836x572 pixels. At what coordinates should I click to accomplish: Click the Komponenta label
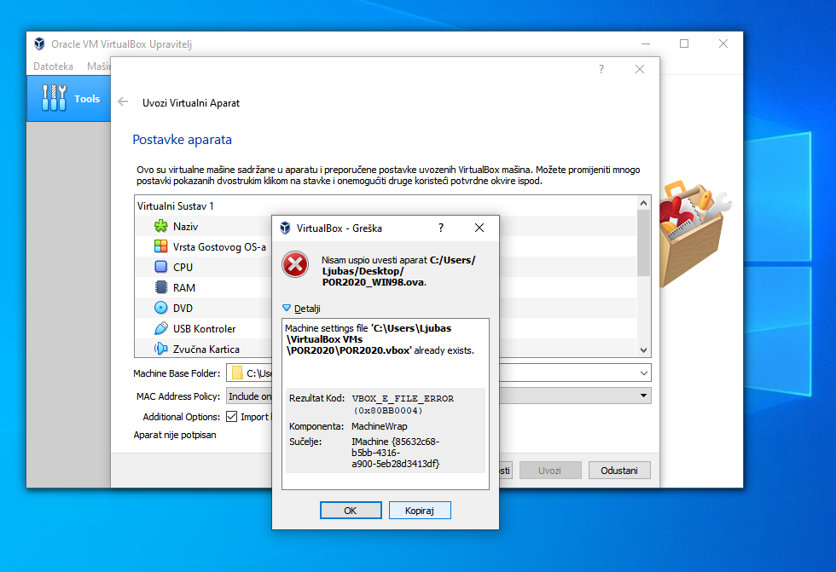pos(316,426)
